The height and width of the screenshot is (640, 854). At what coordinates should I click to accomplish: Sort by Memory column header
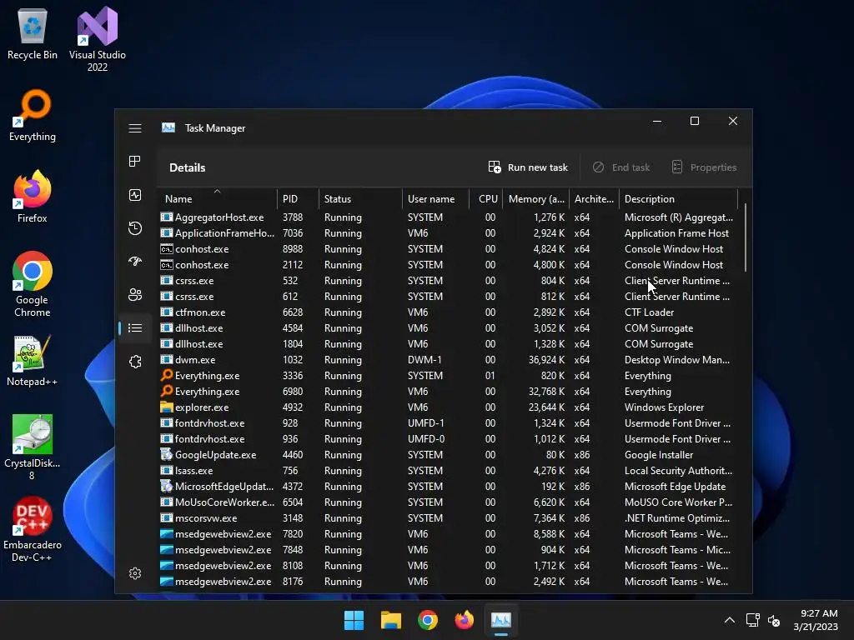point(536,198)
